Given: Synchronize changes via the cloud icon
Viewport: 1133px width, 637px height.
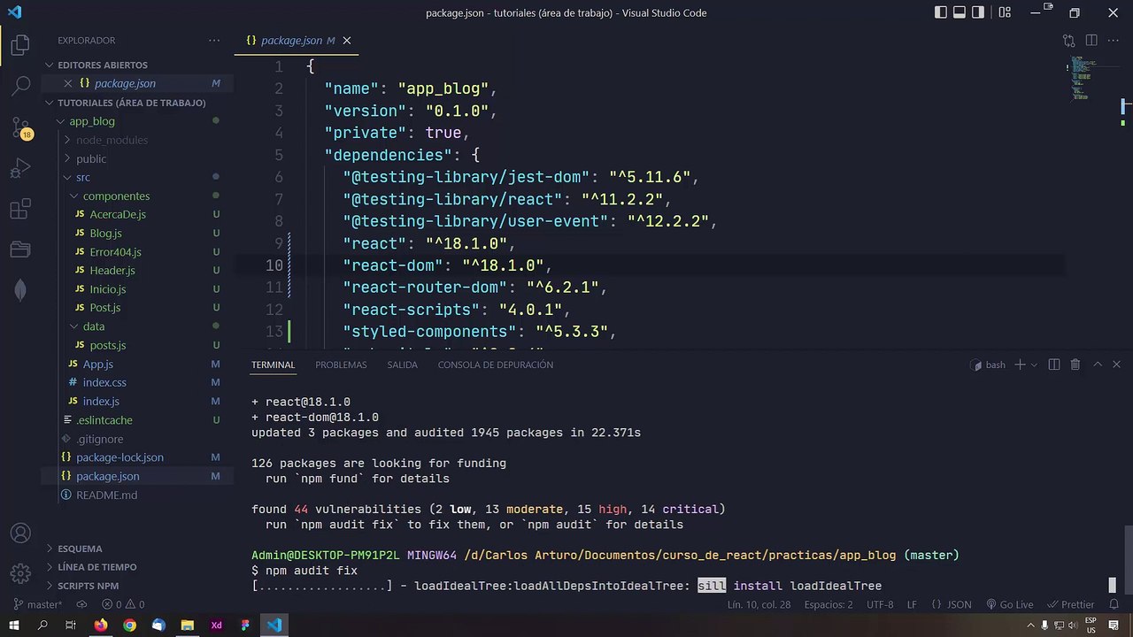Looking at the screenshot, I should [x=81, y=604].
